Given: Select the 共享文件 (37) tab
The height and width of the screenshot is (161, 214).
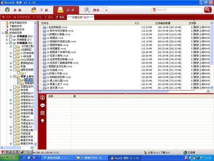Looking at the screenshot, I should pos(80,18).
